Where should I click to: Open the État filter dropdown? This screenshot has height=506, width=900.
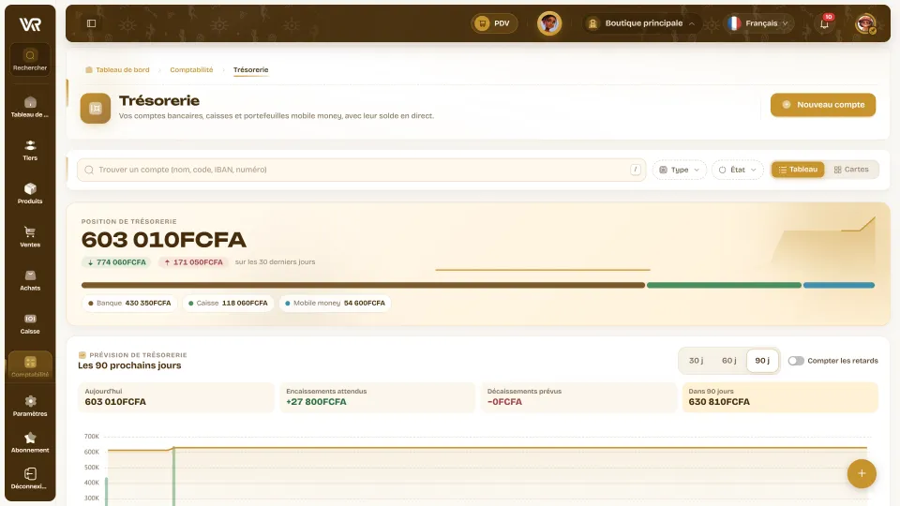(738, 170)
